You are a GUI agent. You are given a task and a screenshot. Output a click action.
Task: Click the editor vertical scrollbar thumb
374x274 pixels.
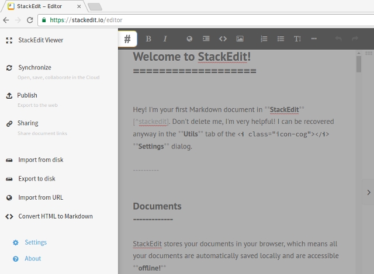[358, 64]
